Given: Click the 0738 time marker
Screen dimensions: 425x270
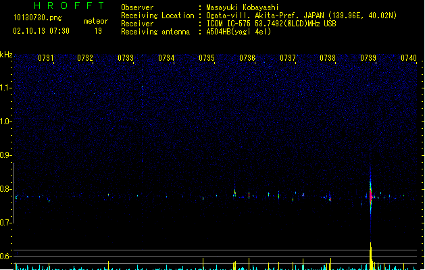Looking at the screenshot, I should [328, 58].
